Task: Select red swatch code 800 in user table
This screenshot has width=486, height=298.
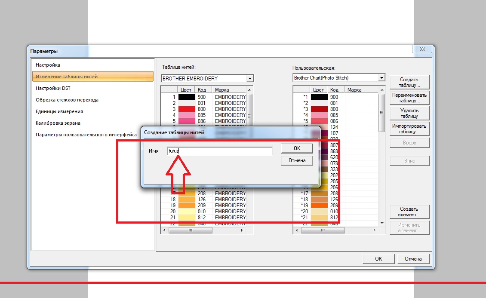Action: (x=319, y=109)
